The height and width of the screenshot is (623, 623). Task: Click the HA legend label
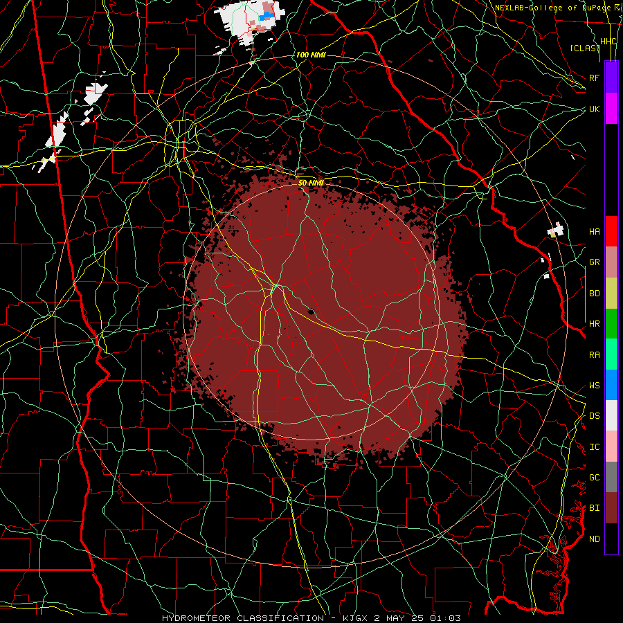[595, 232]
